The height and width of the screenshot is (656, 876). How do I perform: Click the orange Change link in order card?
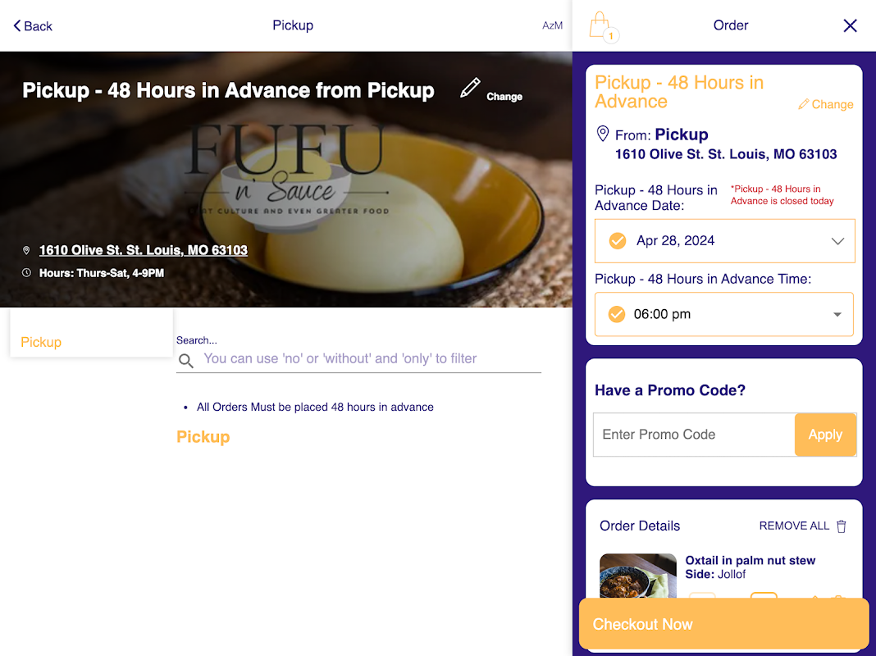(826, 104)
